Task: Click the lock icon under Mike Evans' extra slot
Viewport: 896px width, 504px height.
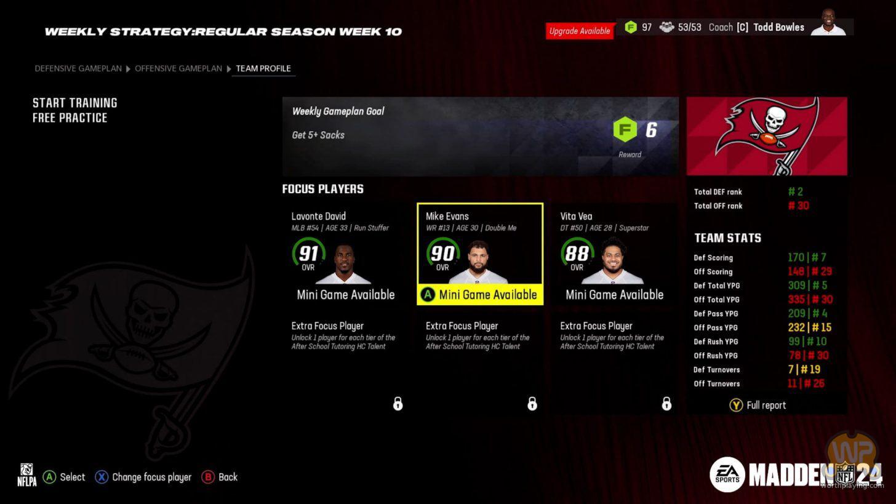Action: click(x=532, y=404)
